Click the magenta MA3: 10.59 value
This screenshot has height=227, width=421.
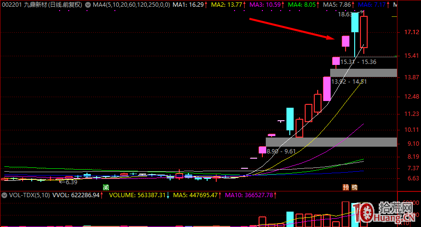[x=265, y=4]
